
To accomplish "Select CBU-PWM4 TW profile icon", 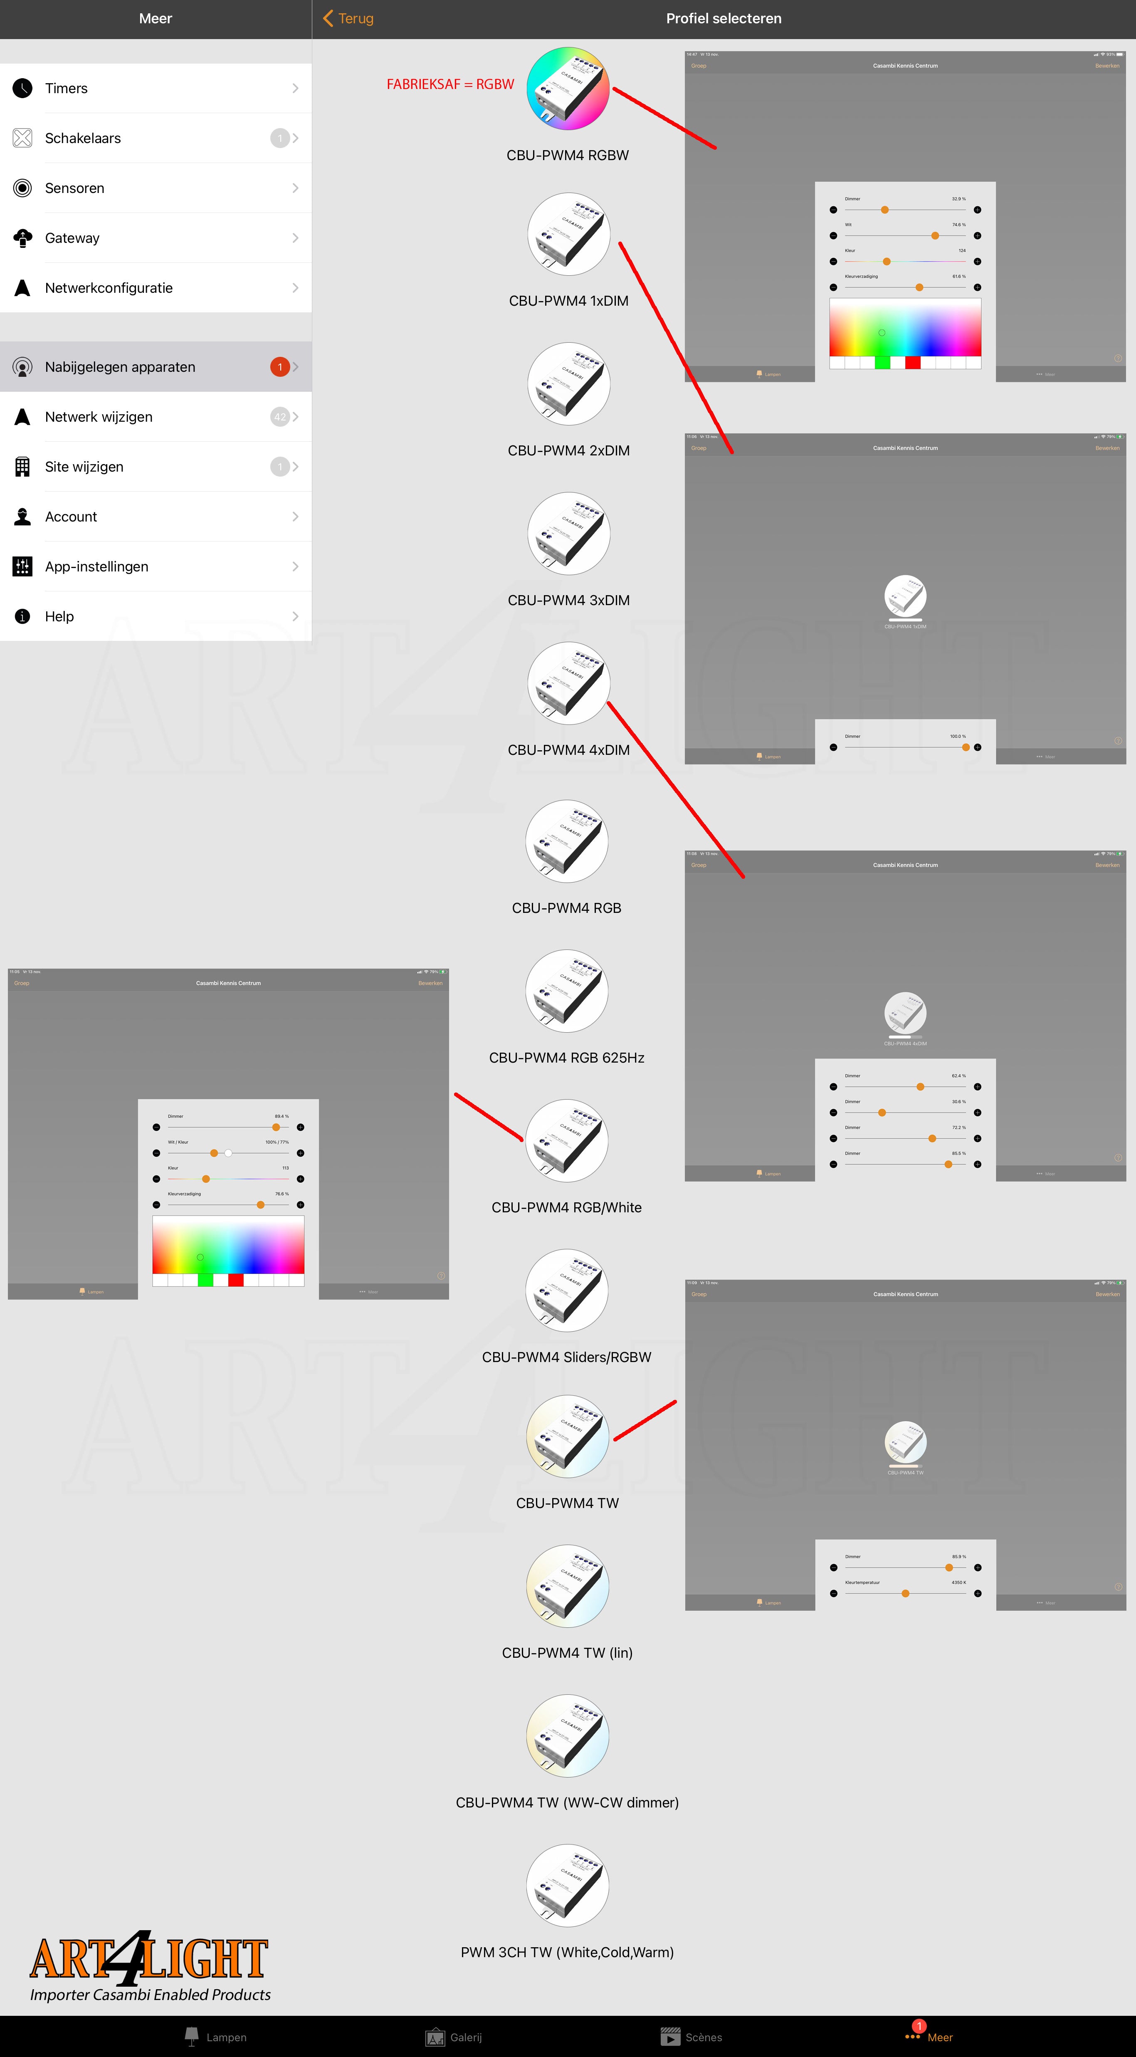I will tap(568, 1427).
